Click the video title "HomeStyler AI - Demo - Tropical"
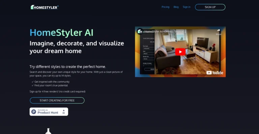The height and width of the screenshot is (134, 259). click(x=164, y=31)
